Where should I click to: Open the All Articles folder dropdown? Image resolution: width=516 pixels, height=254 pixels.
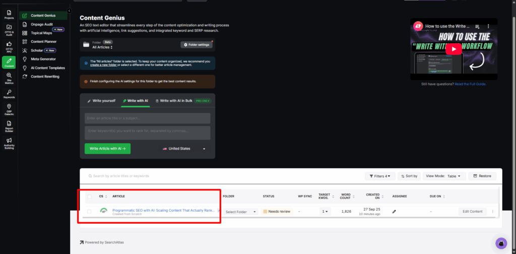click(x=102, y=47)
